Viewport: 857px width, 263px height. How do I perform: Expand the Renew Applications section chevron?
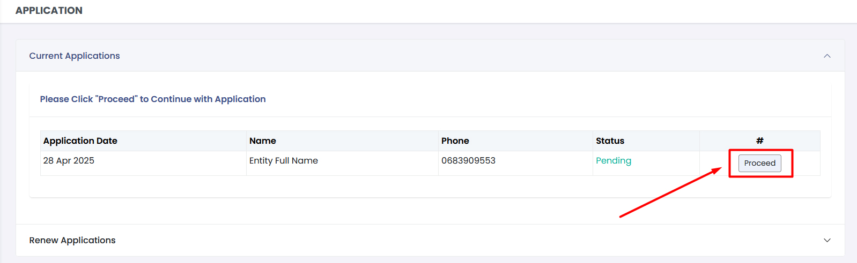click(827, 240)
